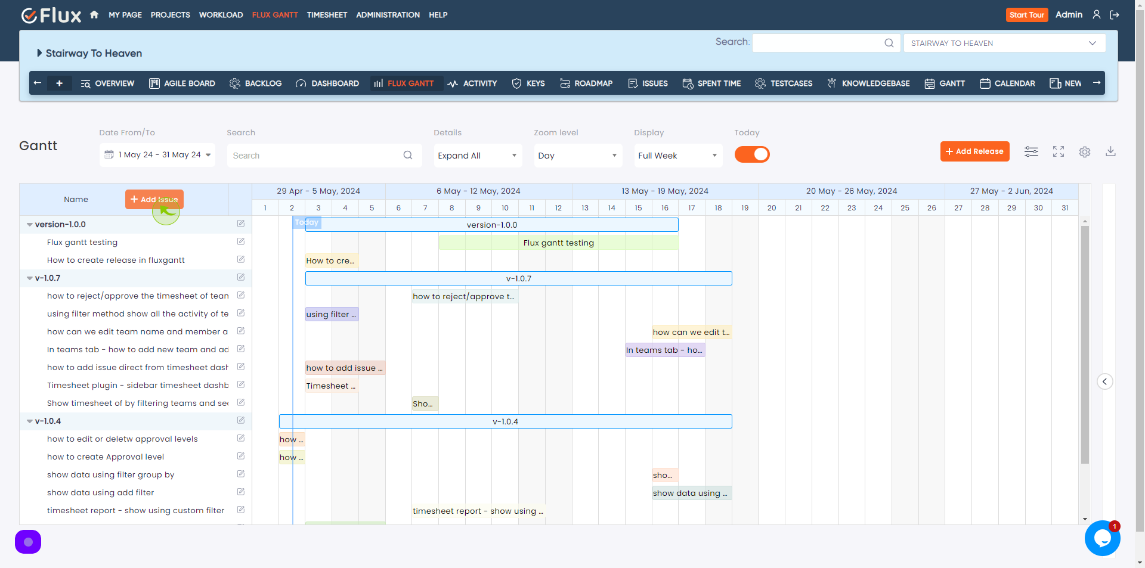Go to the home icon in top bar
This screenshot has height=568, width=1145.
click(x=94, y=15)
